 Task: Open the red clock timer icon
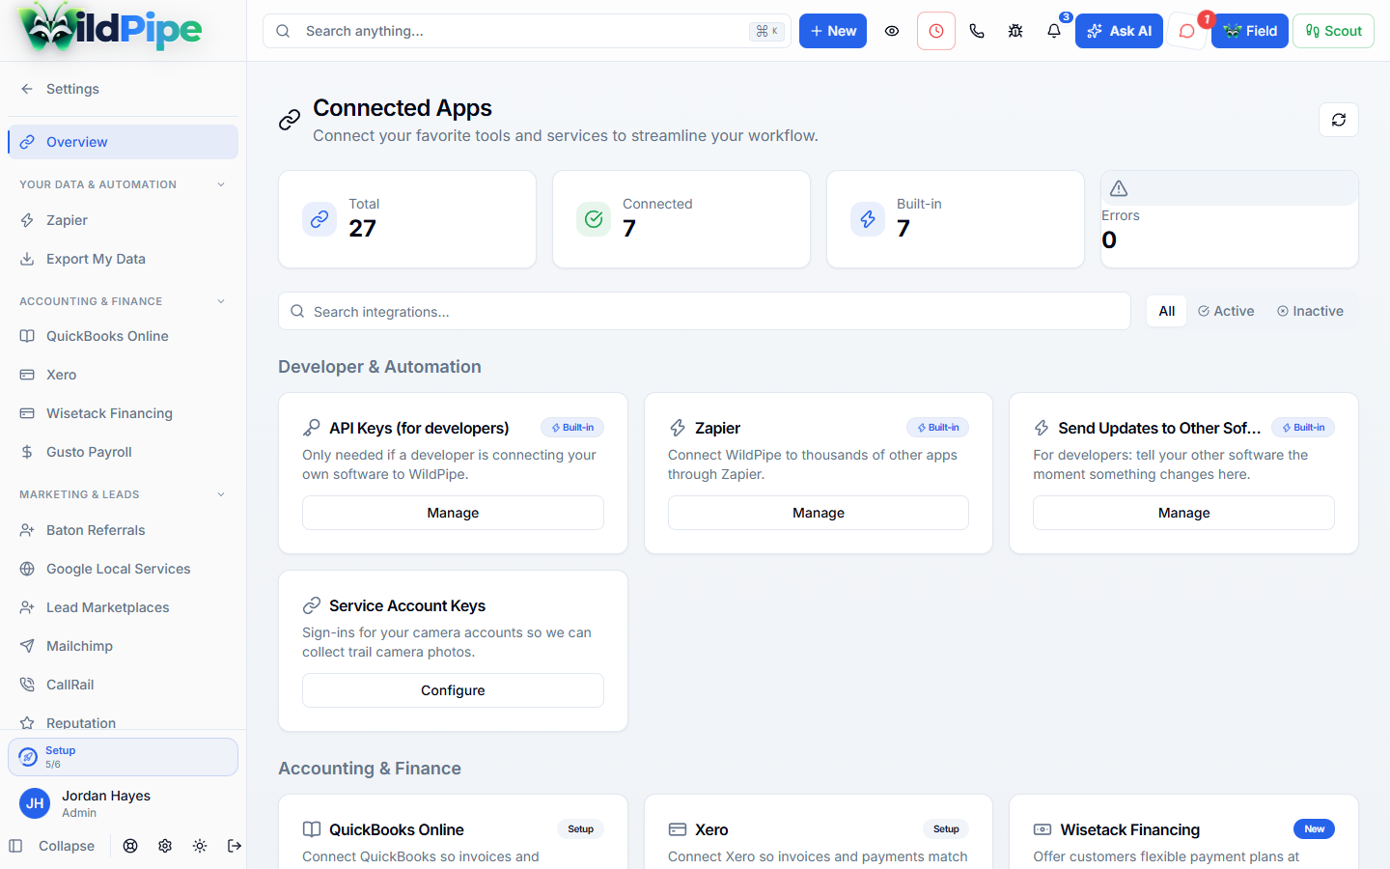[936, 31]
